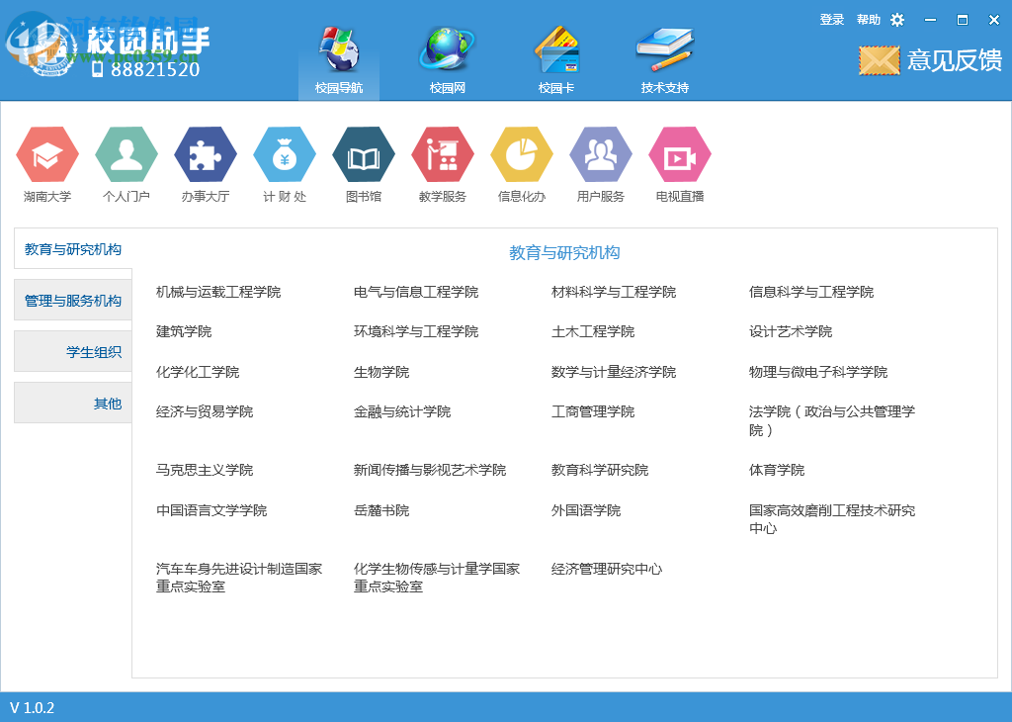This screenshot has height=722, width=1012.
Task: Open the settings gear in the title bar
Action: [x=896, y=19]
